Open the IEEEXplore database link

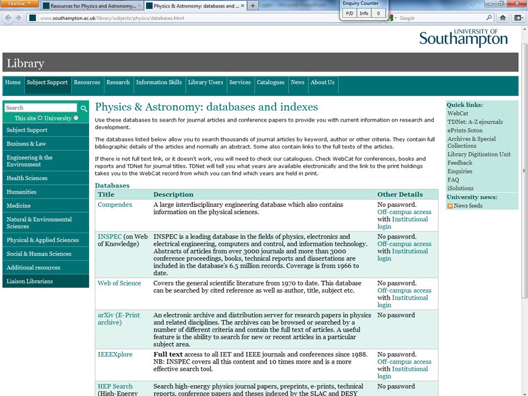click(x=115, y=355)
